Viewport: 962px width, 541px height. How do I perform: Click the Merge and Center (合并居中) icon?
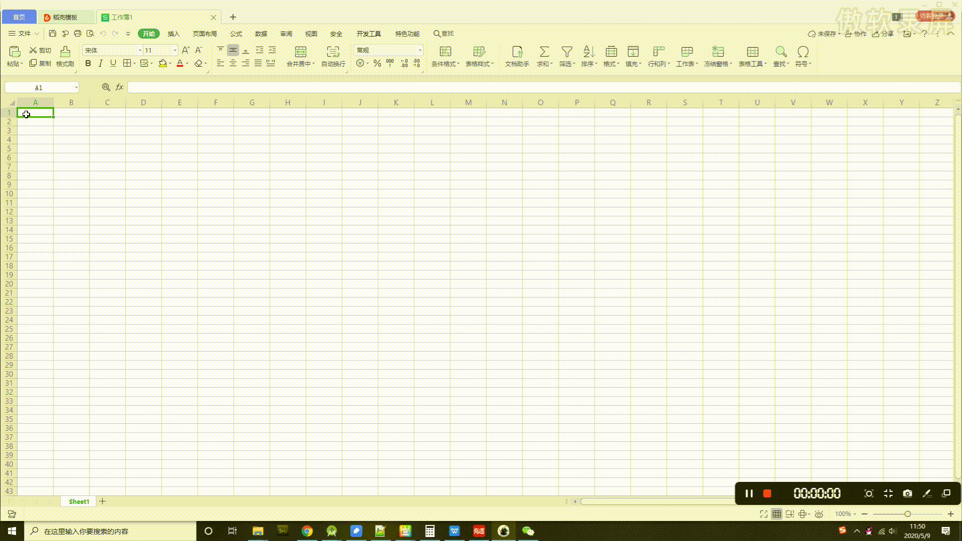pos(300,52)
